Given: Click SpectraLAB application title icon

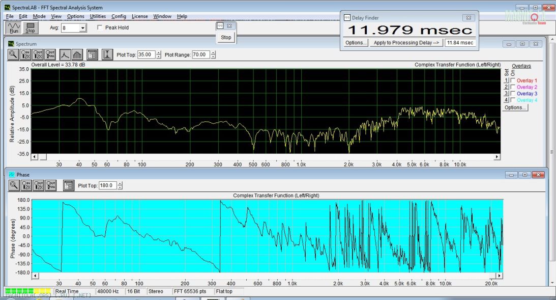Looking at the screenshot, I should (x=8, y=8).
